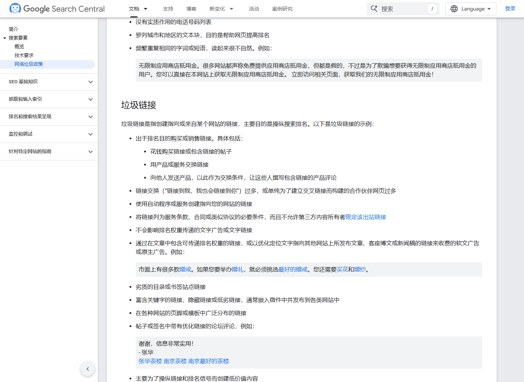Image resolution: width=524 pixels, height=382 pixels.
Task: Click the 垃圾链接 section heading
Action: pos(139,105)
